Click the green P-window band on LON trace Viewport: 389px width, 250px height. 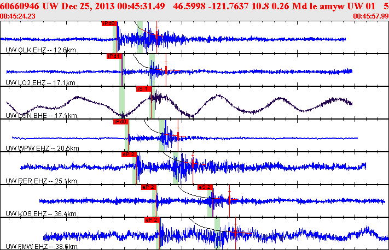[x=122, y=103]
